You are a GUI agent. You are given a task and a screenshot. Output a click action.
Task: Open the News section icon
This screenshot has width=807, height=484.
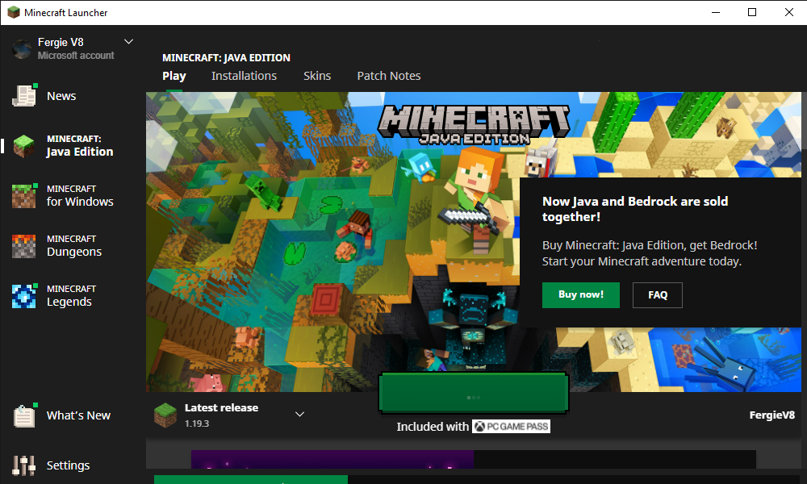[24, 96]
